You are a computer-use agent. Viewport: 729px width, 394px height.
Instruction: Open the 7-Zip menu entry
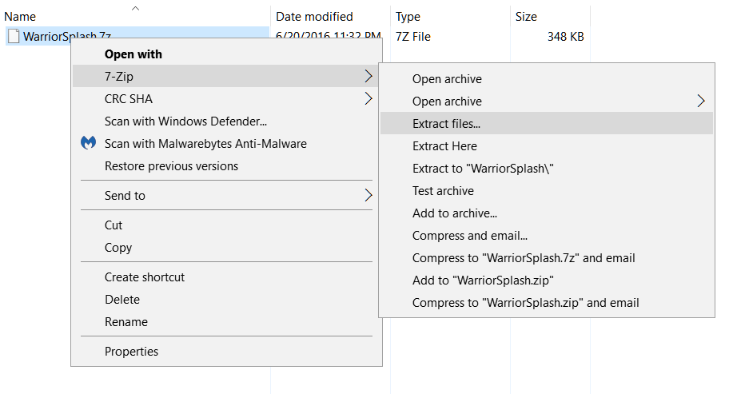[x=225, y=76]
